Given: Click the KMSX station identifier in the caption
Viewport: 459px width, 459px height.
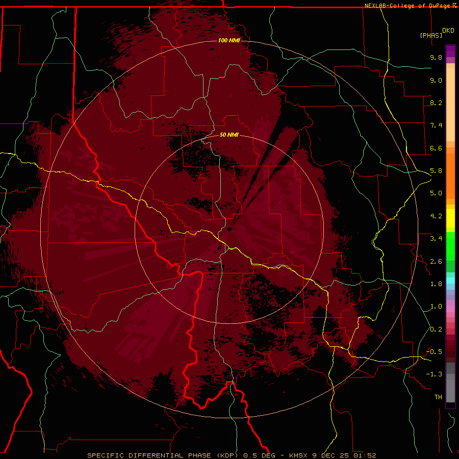Looking at the screenshot, I should 297,455.
